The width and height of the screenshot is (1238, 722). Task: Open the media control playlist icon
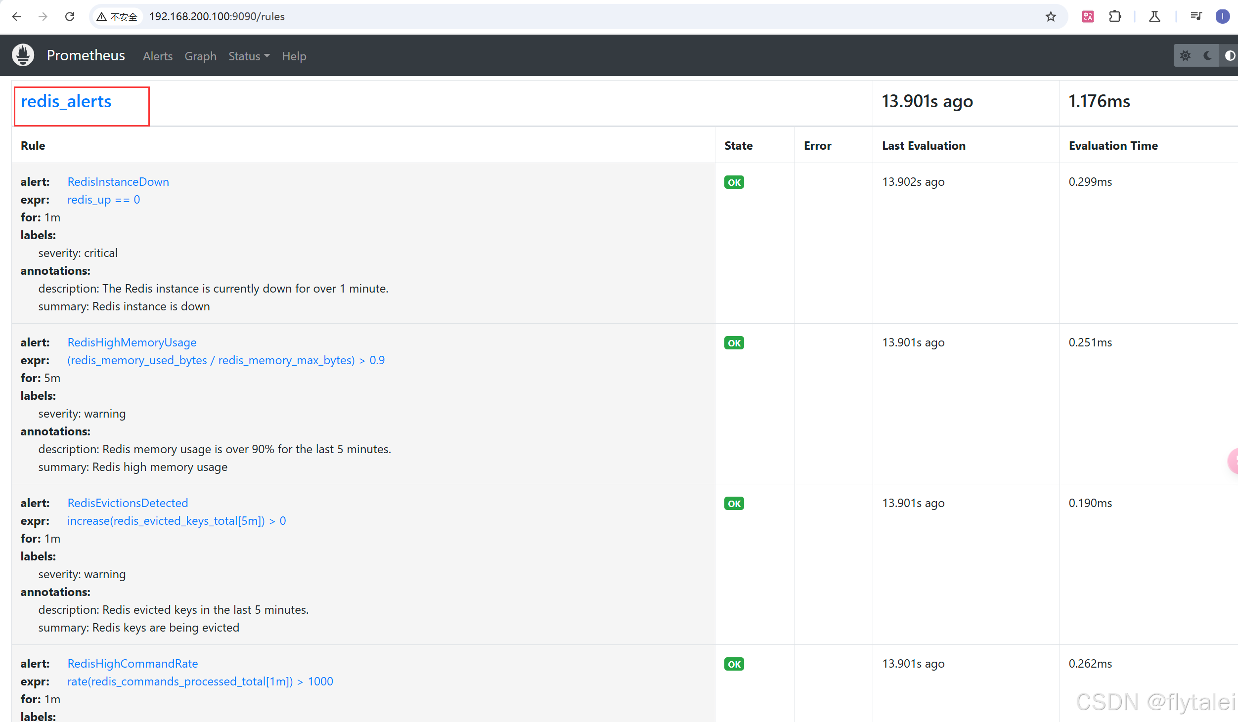[x=1195, y=16]
